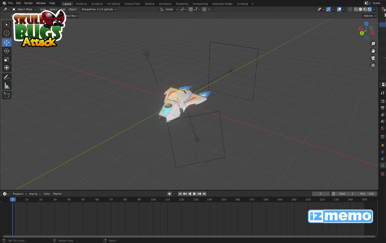Enable proportional editing in the header
Image resolution: width=386 pixels, height=243 pixels.
click(x=204, y=9)
